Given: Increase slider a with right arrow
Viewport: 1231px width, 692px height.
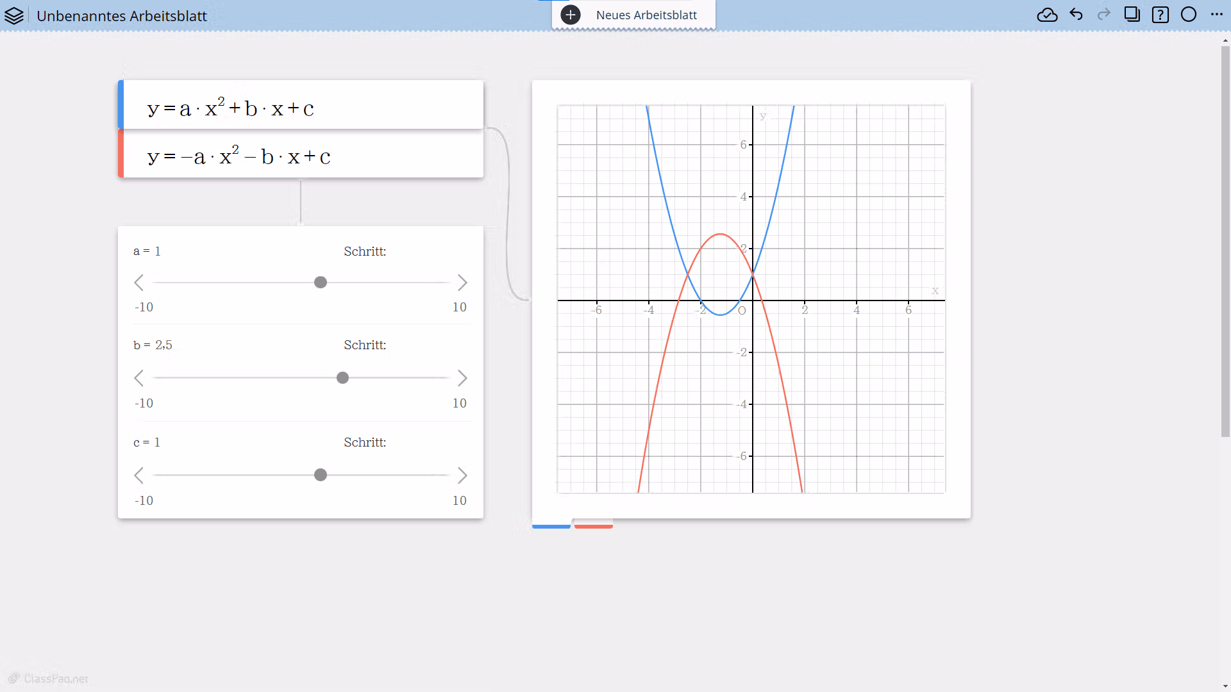Looking at the screenshot, I should pyautogui.click(x=462, y=283).
